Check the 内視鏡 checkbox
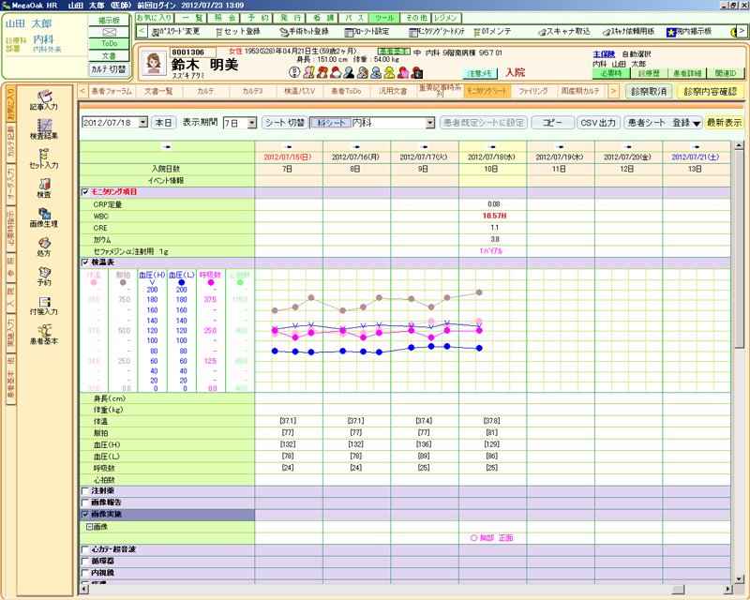 click(85, 573)
